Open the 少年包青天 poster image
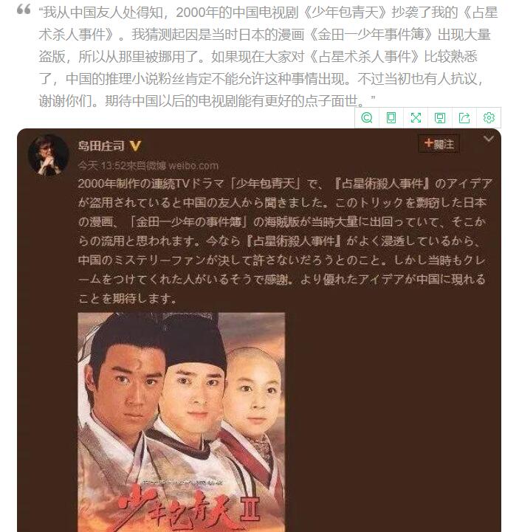This screenshot has width=519, height=532. point(182,422)
